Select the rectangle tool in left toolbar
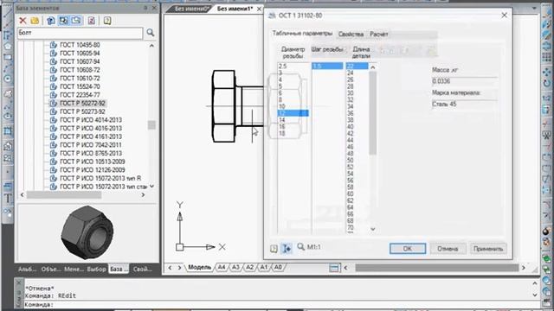Screen dimensions: 554x311 point(8,57)
